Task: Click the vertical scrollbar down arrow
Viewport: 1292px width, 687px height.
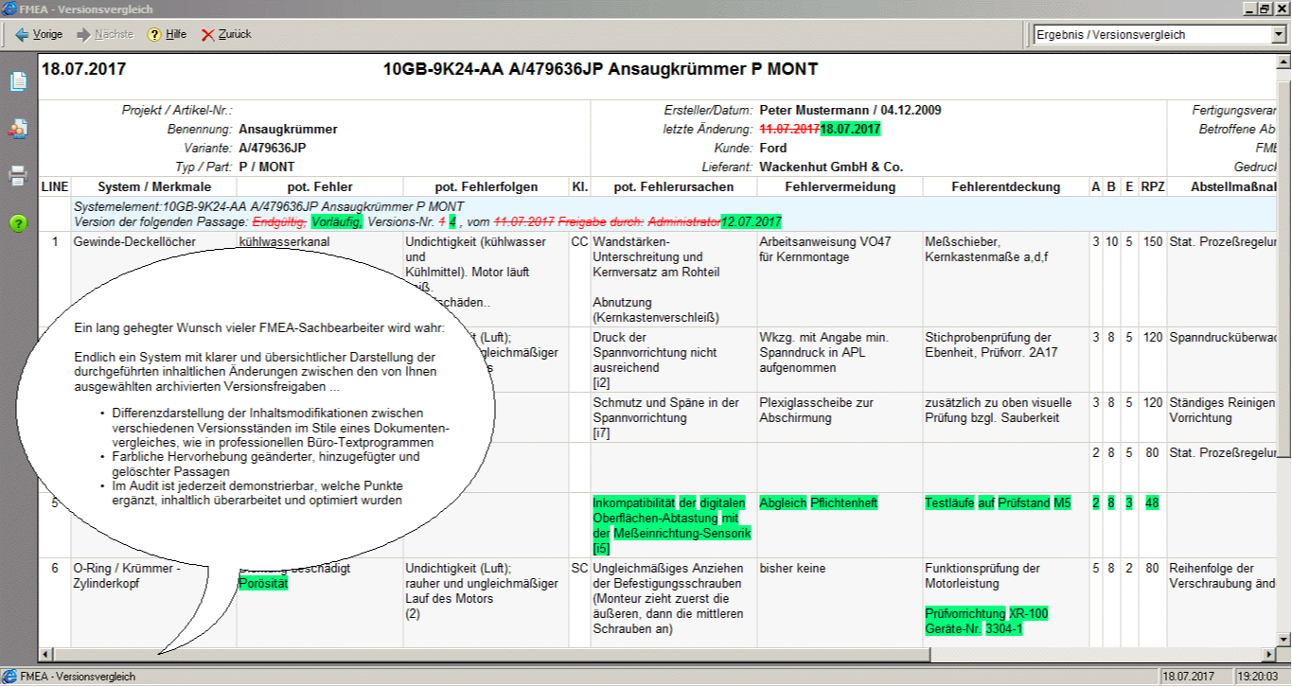Action: 1283,641
